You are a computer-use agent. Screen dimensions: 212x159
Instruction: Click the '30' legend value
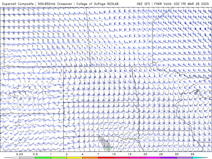coord(177,154)
